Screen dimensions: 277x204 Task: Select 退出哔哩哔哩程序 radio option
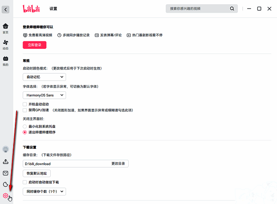pyautogui.click(x=25, y=132)
